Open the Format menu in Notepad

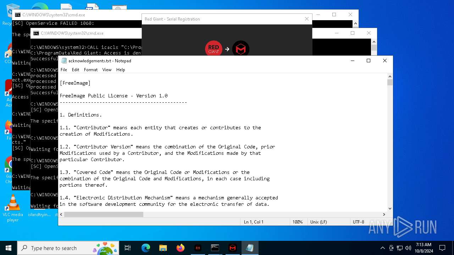[x=91, y=70]
